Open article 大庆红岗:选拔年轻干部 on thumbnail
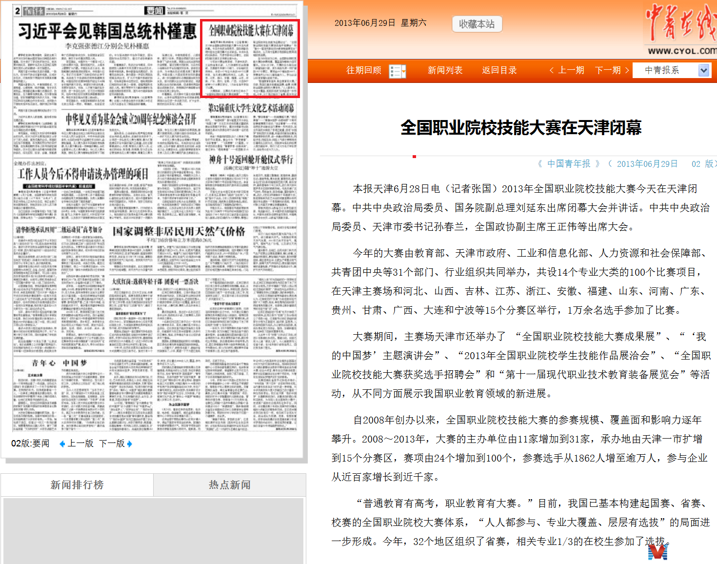This screenshot has width=717, height=564. pyautogui.click(x=155, y=282)
